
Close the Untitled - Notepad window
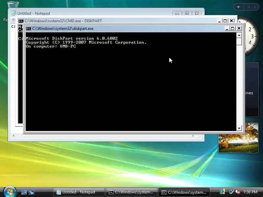coord(197,13)
